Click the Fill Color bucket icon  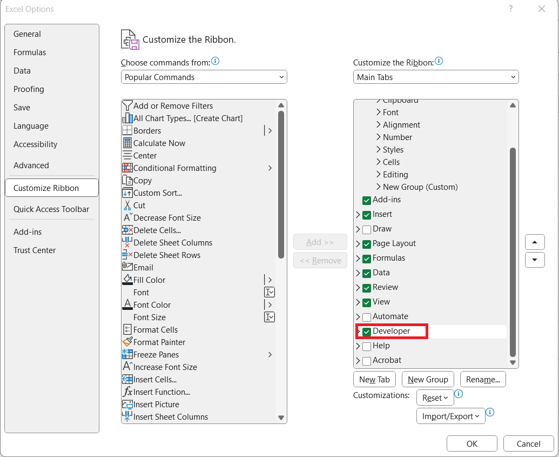(x=127, y=280)
